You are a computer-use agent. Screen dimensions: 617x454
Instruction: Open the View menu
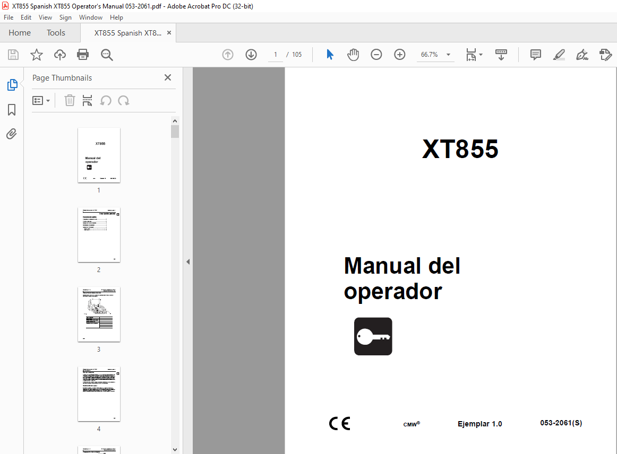click(45, 18)
